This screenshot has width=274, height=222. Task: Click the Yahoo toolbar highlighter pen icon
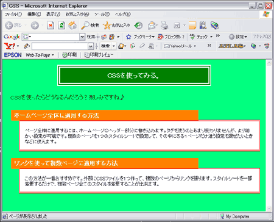point(142,46)
